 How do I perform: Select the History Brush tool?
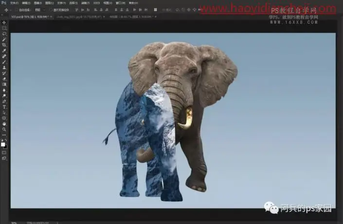coord(4,73)
